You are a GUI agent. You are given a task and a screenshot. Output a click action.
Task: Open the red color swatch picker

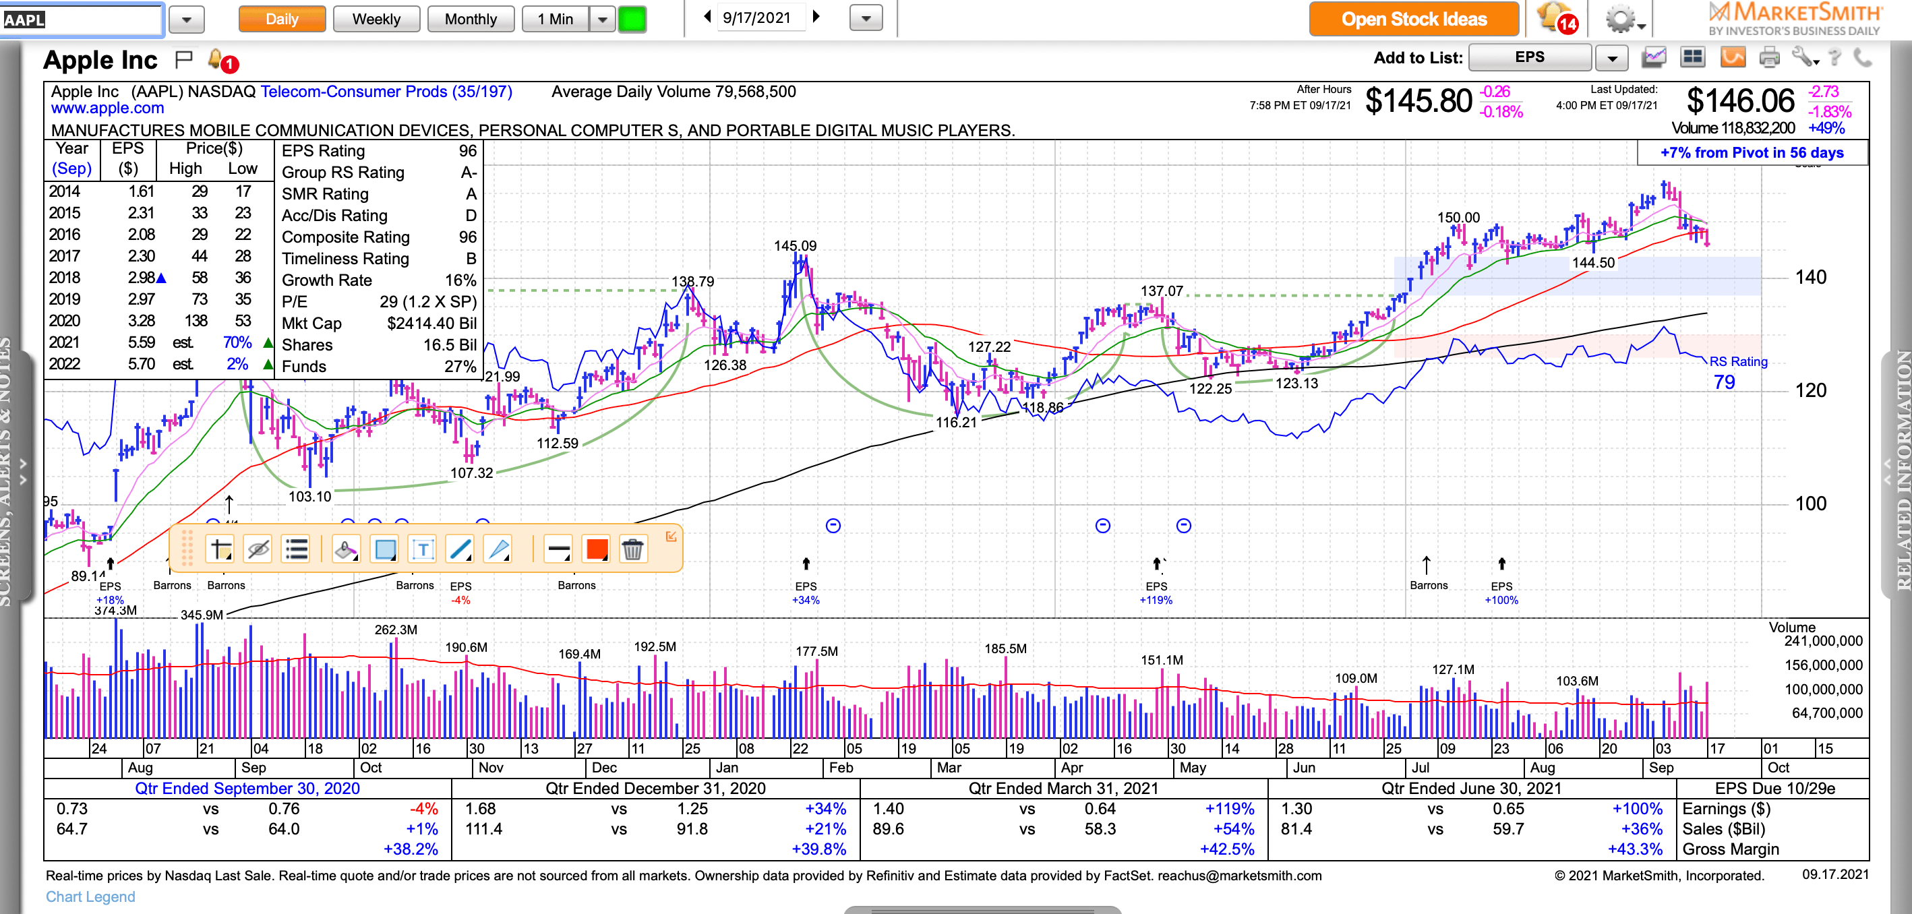point(596,550)
